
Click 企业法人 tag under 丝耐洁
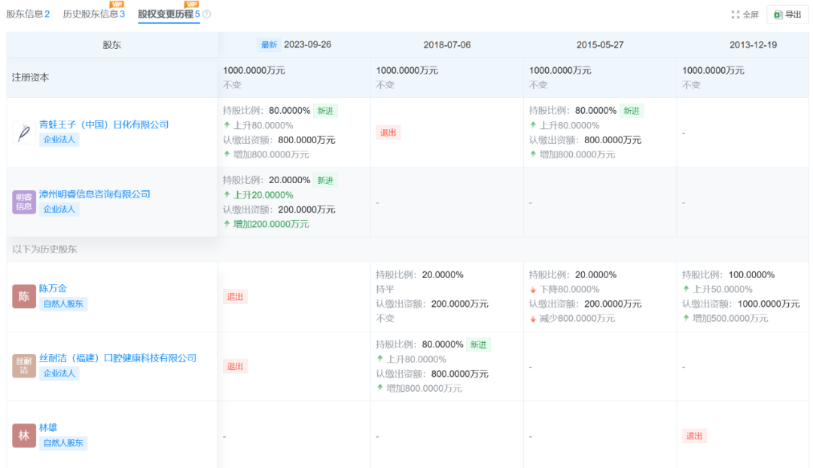click(x=59, y=373)
